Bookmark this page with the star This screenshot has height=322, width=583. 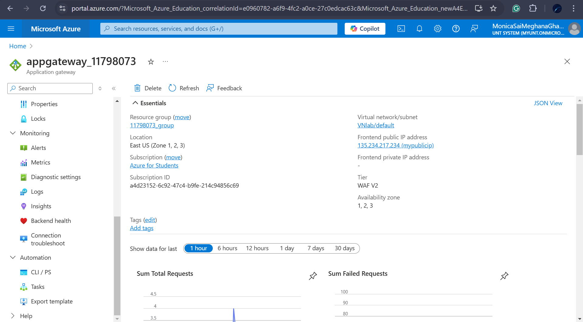[493, 9]
